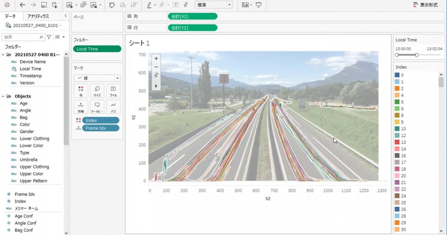Click the undo back arrow
This screenshot has height=235, width=447.
coord(22,5)
